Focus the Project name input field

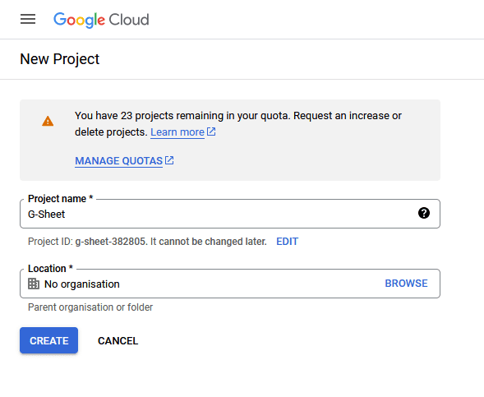(x=230, y=214)
